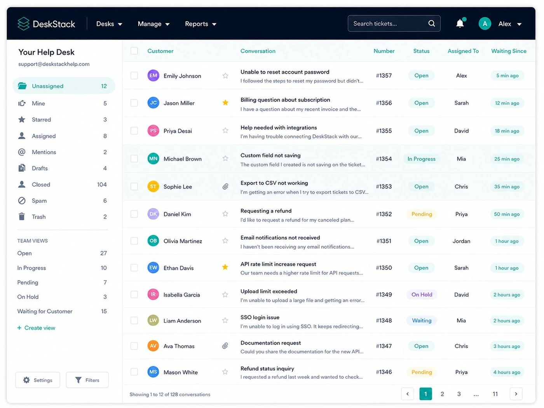Click the Starred star icon in sidebar

(x=22, y=119)
